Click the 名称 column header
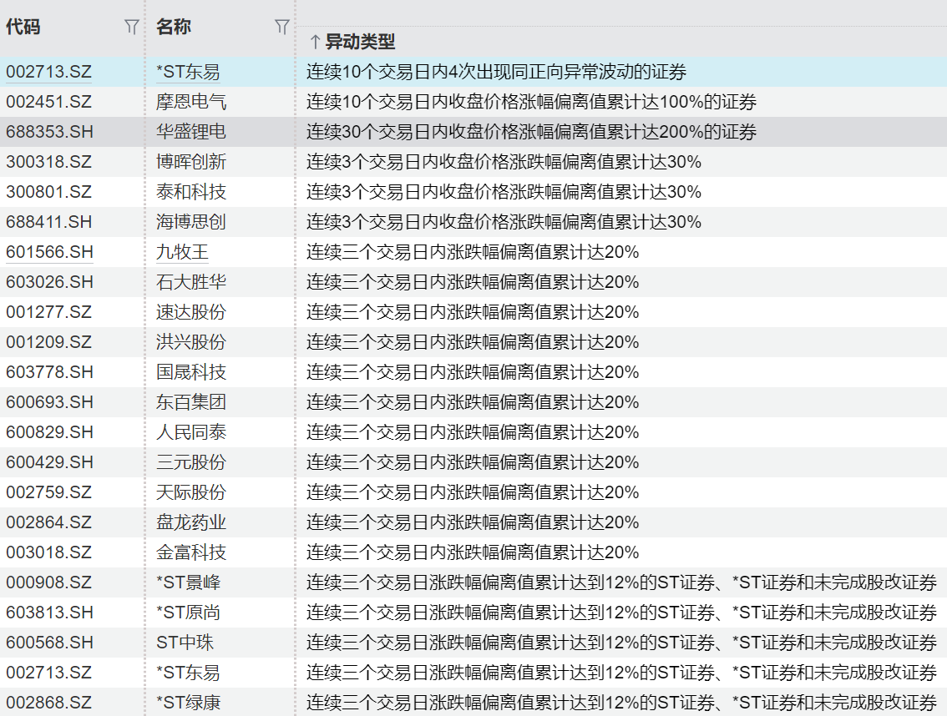Image resolution: width=947 pixels, height=716 pixels. (x=173, y=27)
